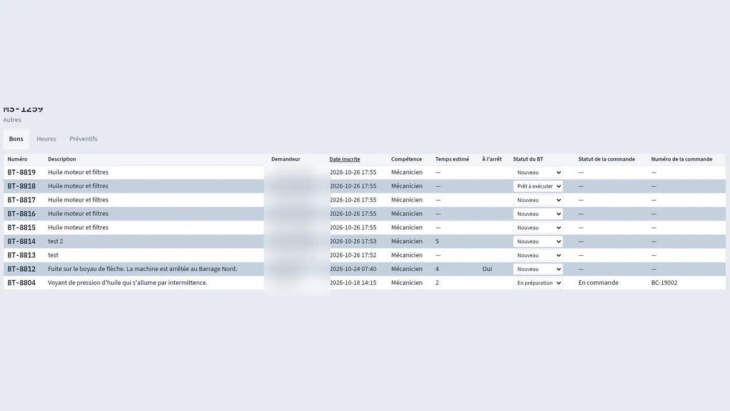The height and width of the screenshot is (411, 730).
Task: Click the Numéro column header
Action: click(x=17, y=159)
